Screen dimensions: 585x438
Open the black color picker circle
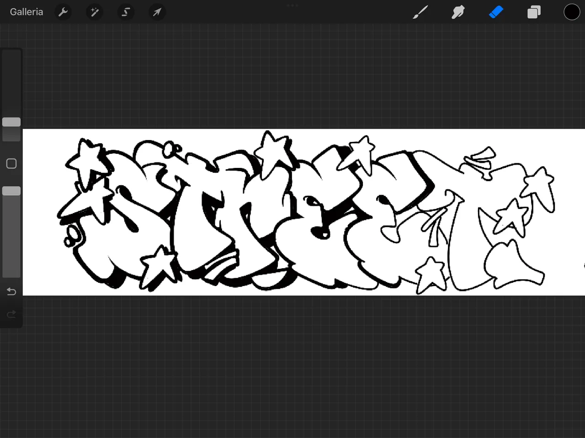click(572, 12)
